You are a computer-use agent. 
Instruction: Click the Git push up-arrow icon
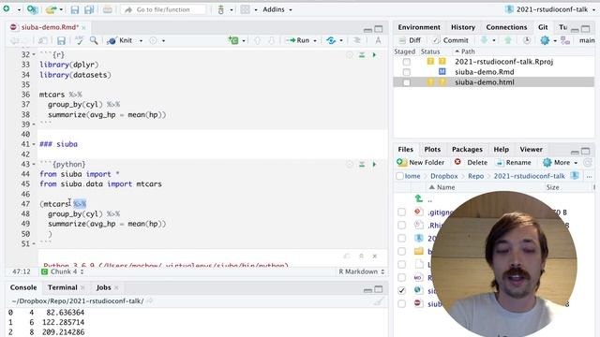click(x=508, y=40)
